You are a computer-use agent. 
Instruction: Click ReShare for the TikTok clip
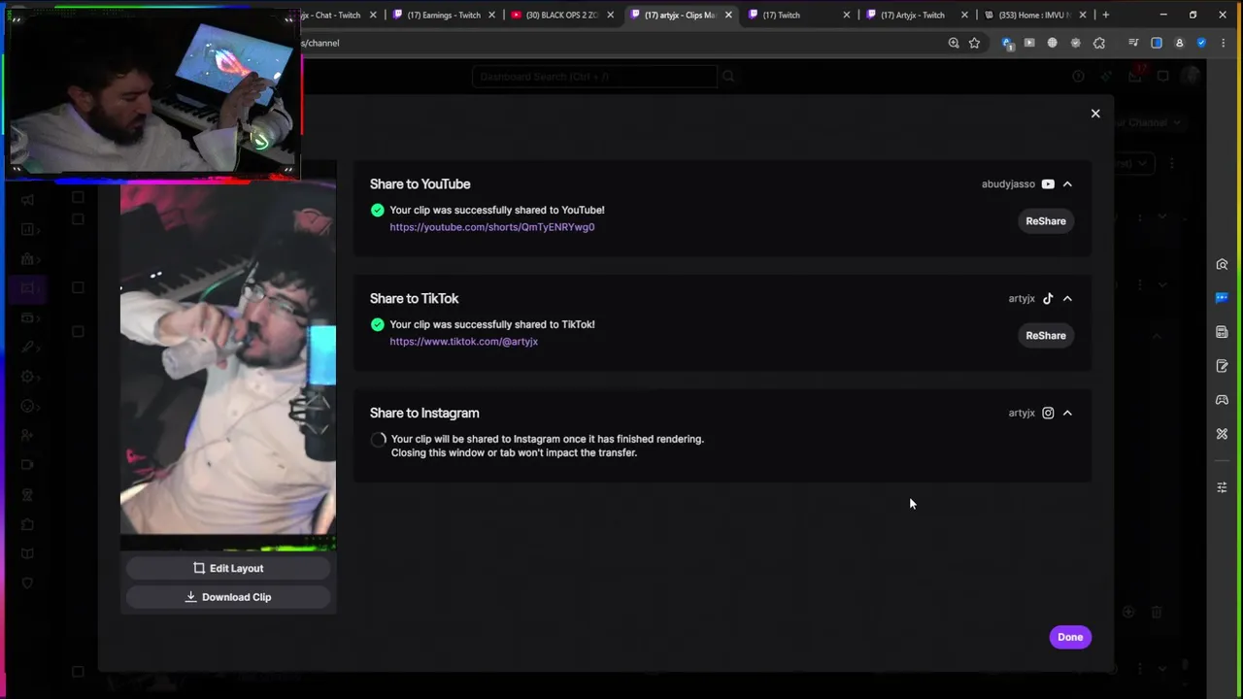coord(1046,336)
